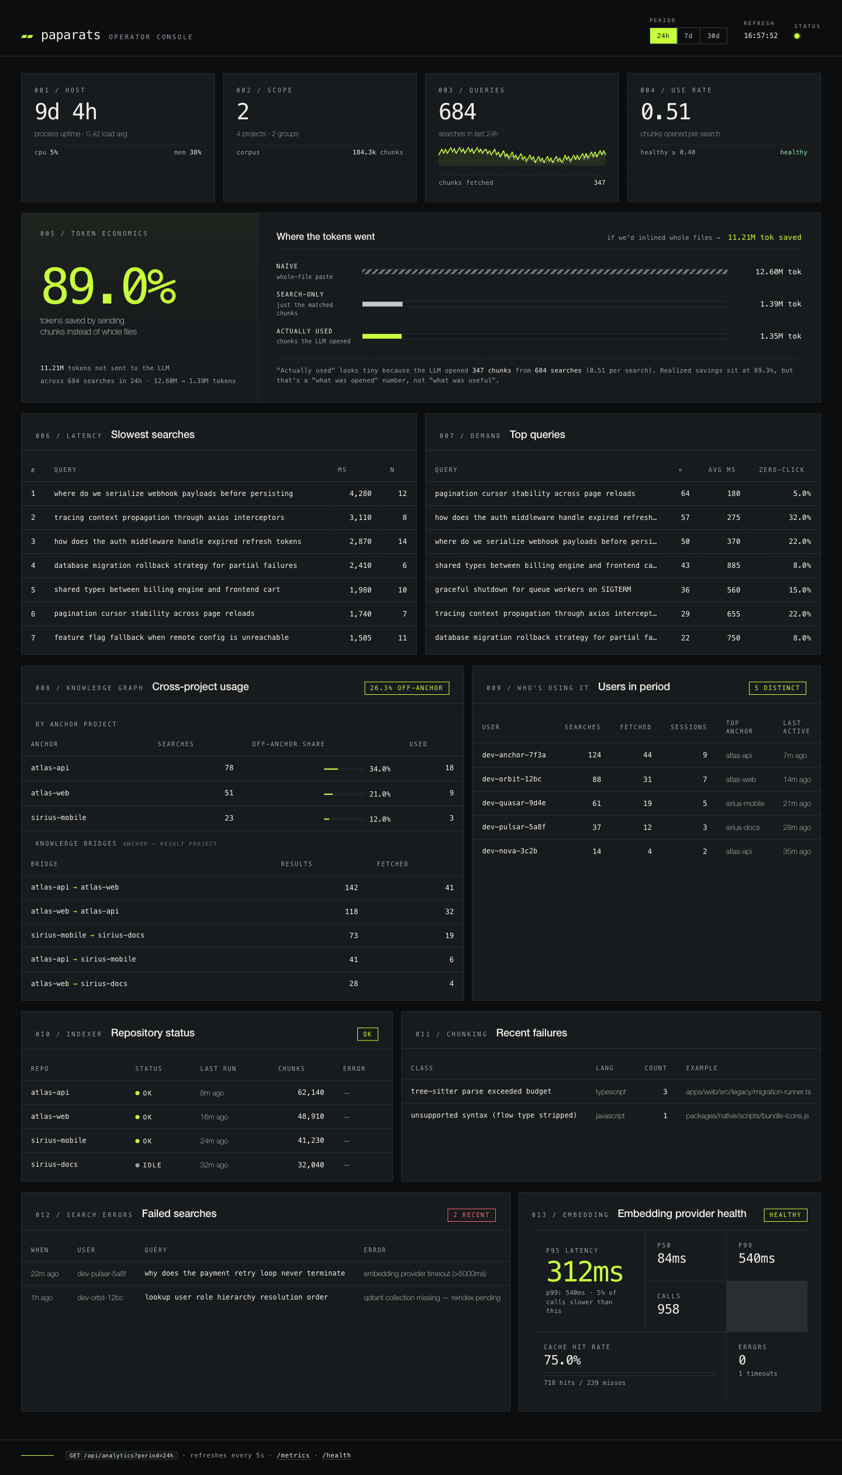Select 'feature flag fallback when remote config' row
The height and width of the screenshot is (1475, 842).
coord(219,637)
